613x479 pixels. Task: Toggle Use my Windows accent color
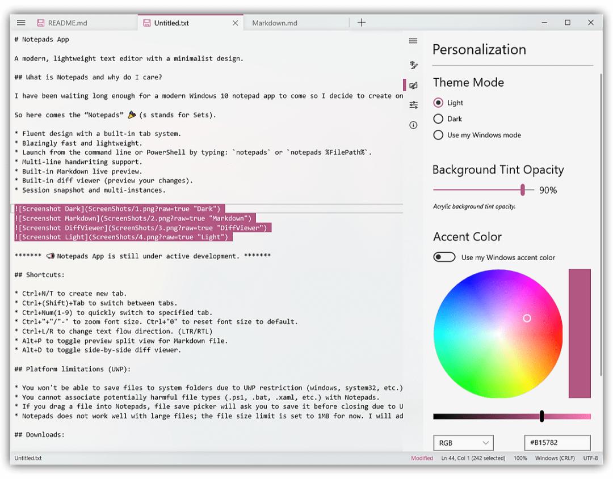(x=444, y=257)
